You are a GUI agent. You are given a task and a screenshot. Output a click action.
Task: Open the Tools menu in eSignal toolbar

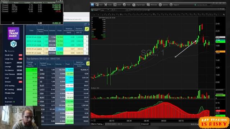point(108,5)
